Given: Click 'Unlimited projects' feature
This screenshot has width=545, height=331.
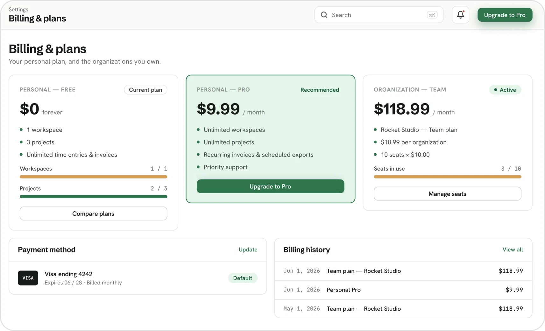Looking at the screenshot, I should click(229, 142).
